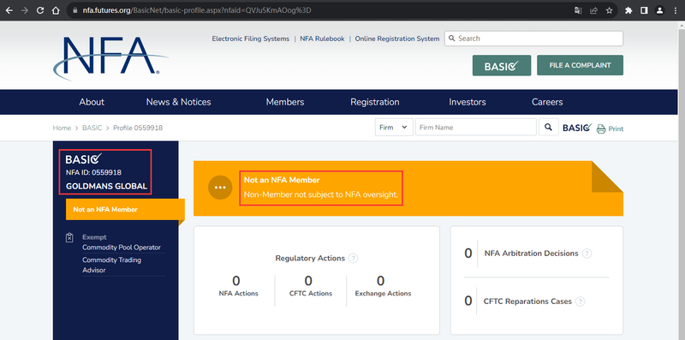The height and width of the screenshot is (340, 685).
Task: Click the firm search magnifier button
Action: (548, 127)
